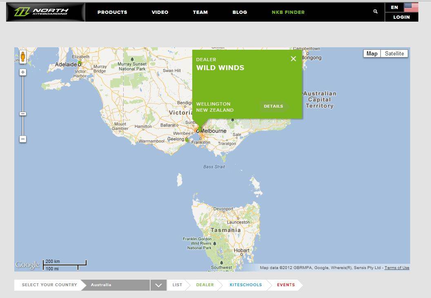Expand the country dropdown arrow
431x298 pixels.
tap(158, 285)
